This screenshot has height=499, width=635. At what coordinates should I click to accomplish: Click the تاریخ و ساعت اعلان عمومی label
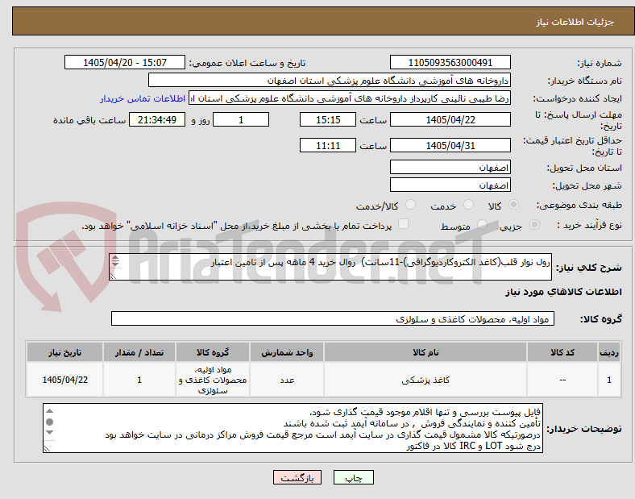coord(247,63)
